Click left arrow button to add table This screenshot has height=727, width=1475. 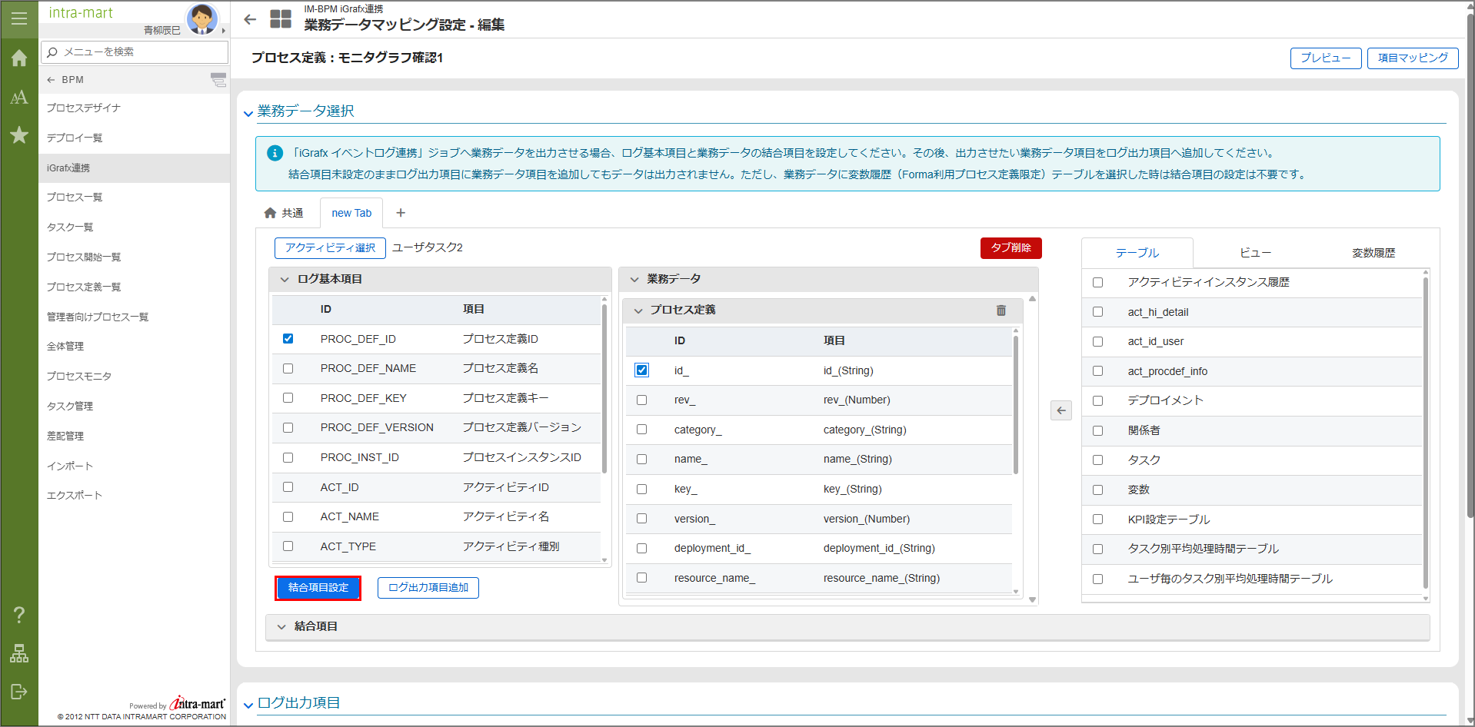(x=1060, y=410)
